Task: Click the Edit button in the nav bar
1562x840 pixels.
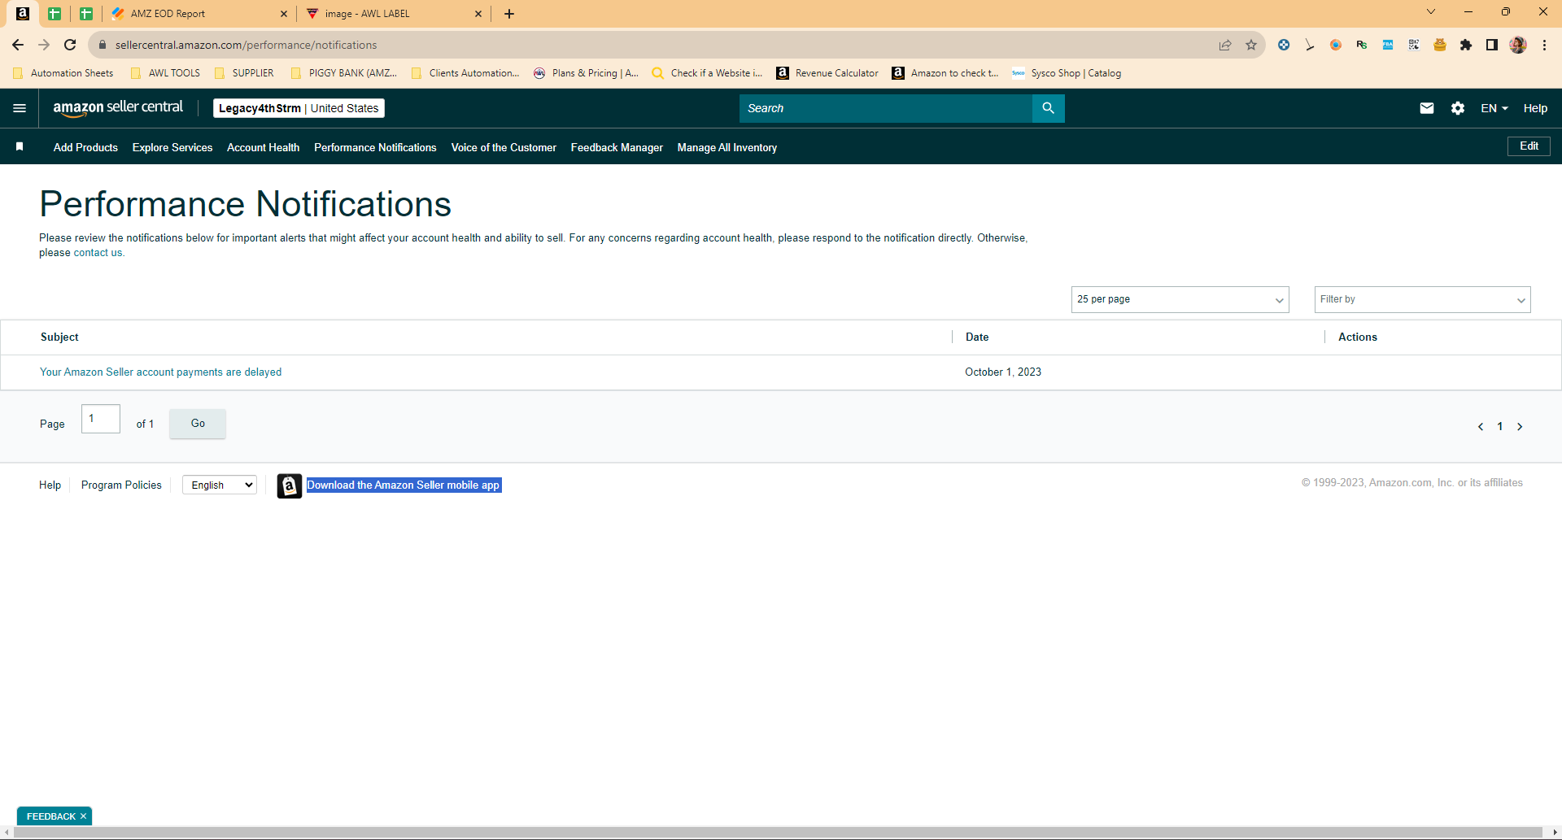Action: point(1529,146)
